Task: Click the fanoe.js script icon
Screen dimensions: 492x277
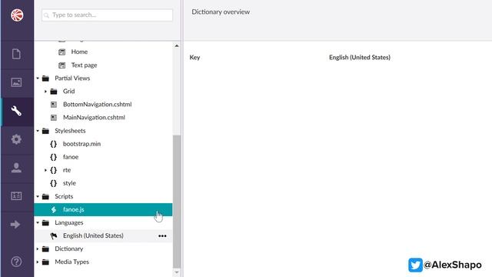Action: pyautogui.click(x=54, y=209)
